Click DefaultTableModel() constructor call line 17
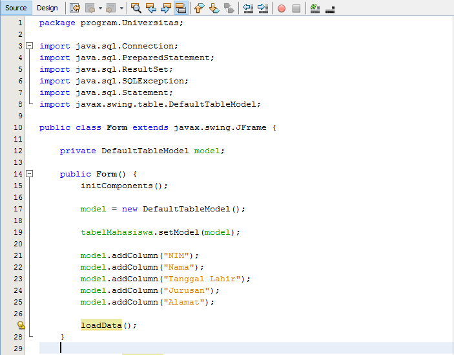The width and height of the screenshot is (454, 355). pyautogui.click(x=191, y=209)
